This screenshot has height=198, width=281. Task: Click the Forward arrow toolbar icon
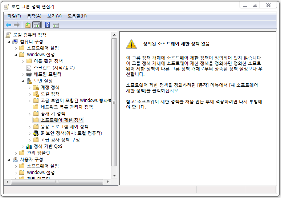click(17, 25)
